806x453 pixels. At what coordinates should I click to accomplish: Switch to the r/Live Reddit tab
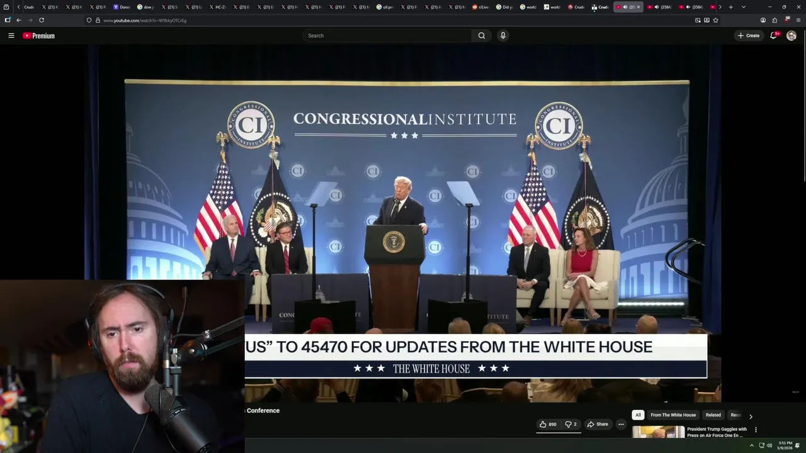click(480, 7)
